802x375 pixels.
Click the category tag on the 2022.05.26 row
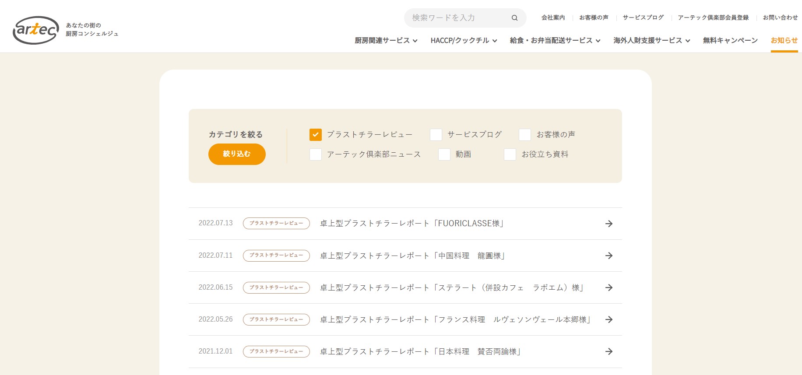tap(276, 319)
